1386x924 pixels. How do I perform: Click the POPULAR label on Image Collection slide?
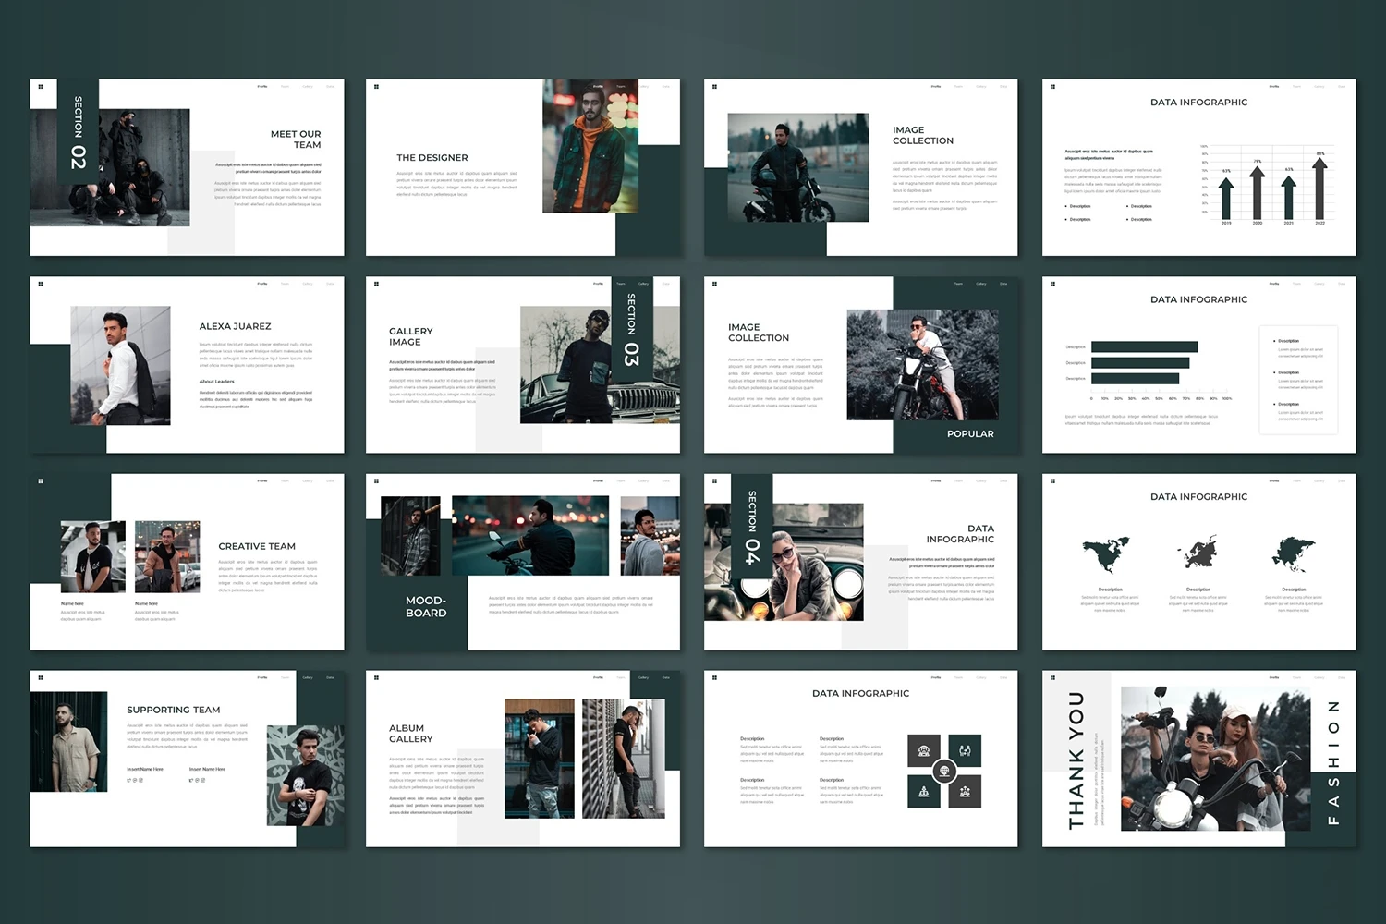point(970,433)
